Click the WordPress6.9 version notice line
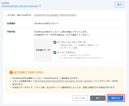This screenshot has height=106, width=129. pos(45,78)
